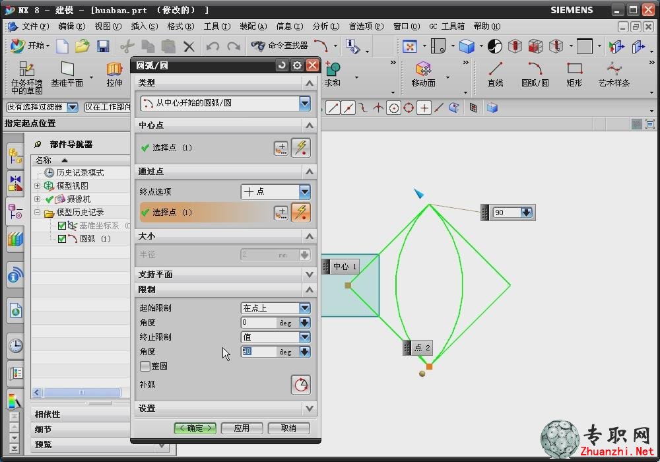This screenshot has width=660, height=462.
Task: Select the Unite (求和) tool
Action: 333,75
